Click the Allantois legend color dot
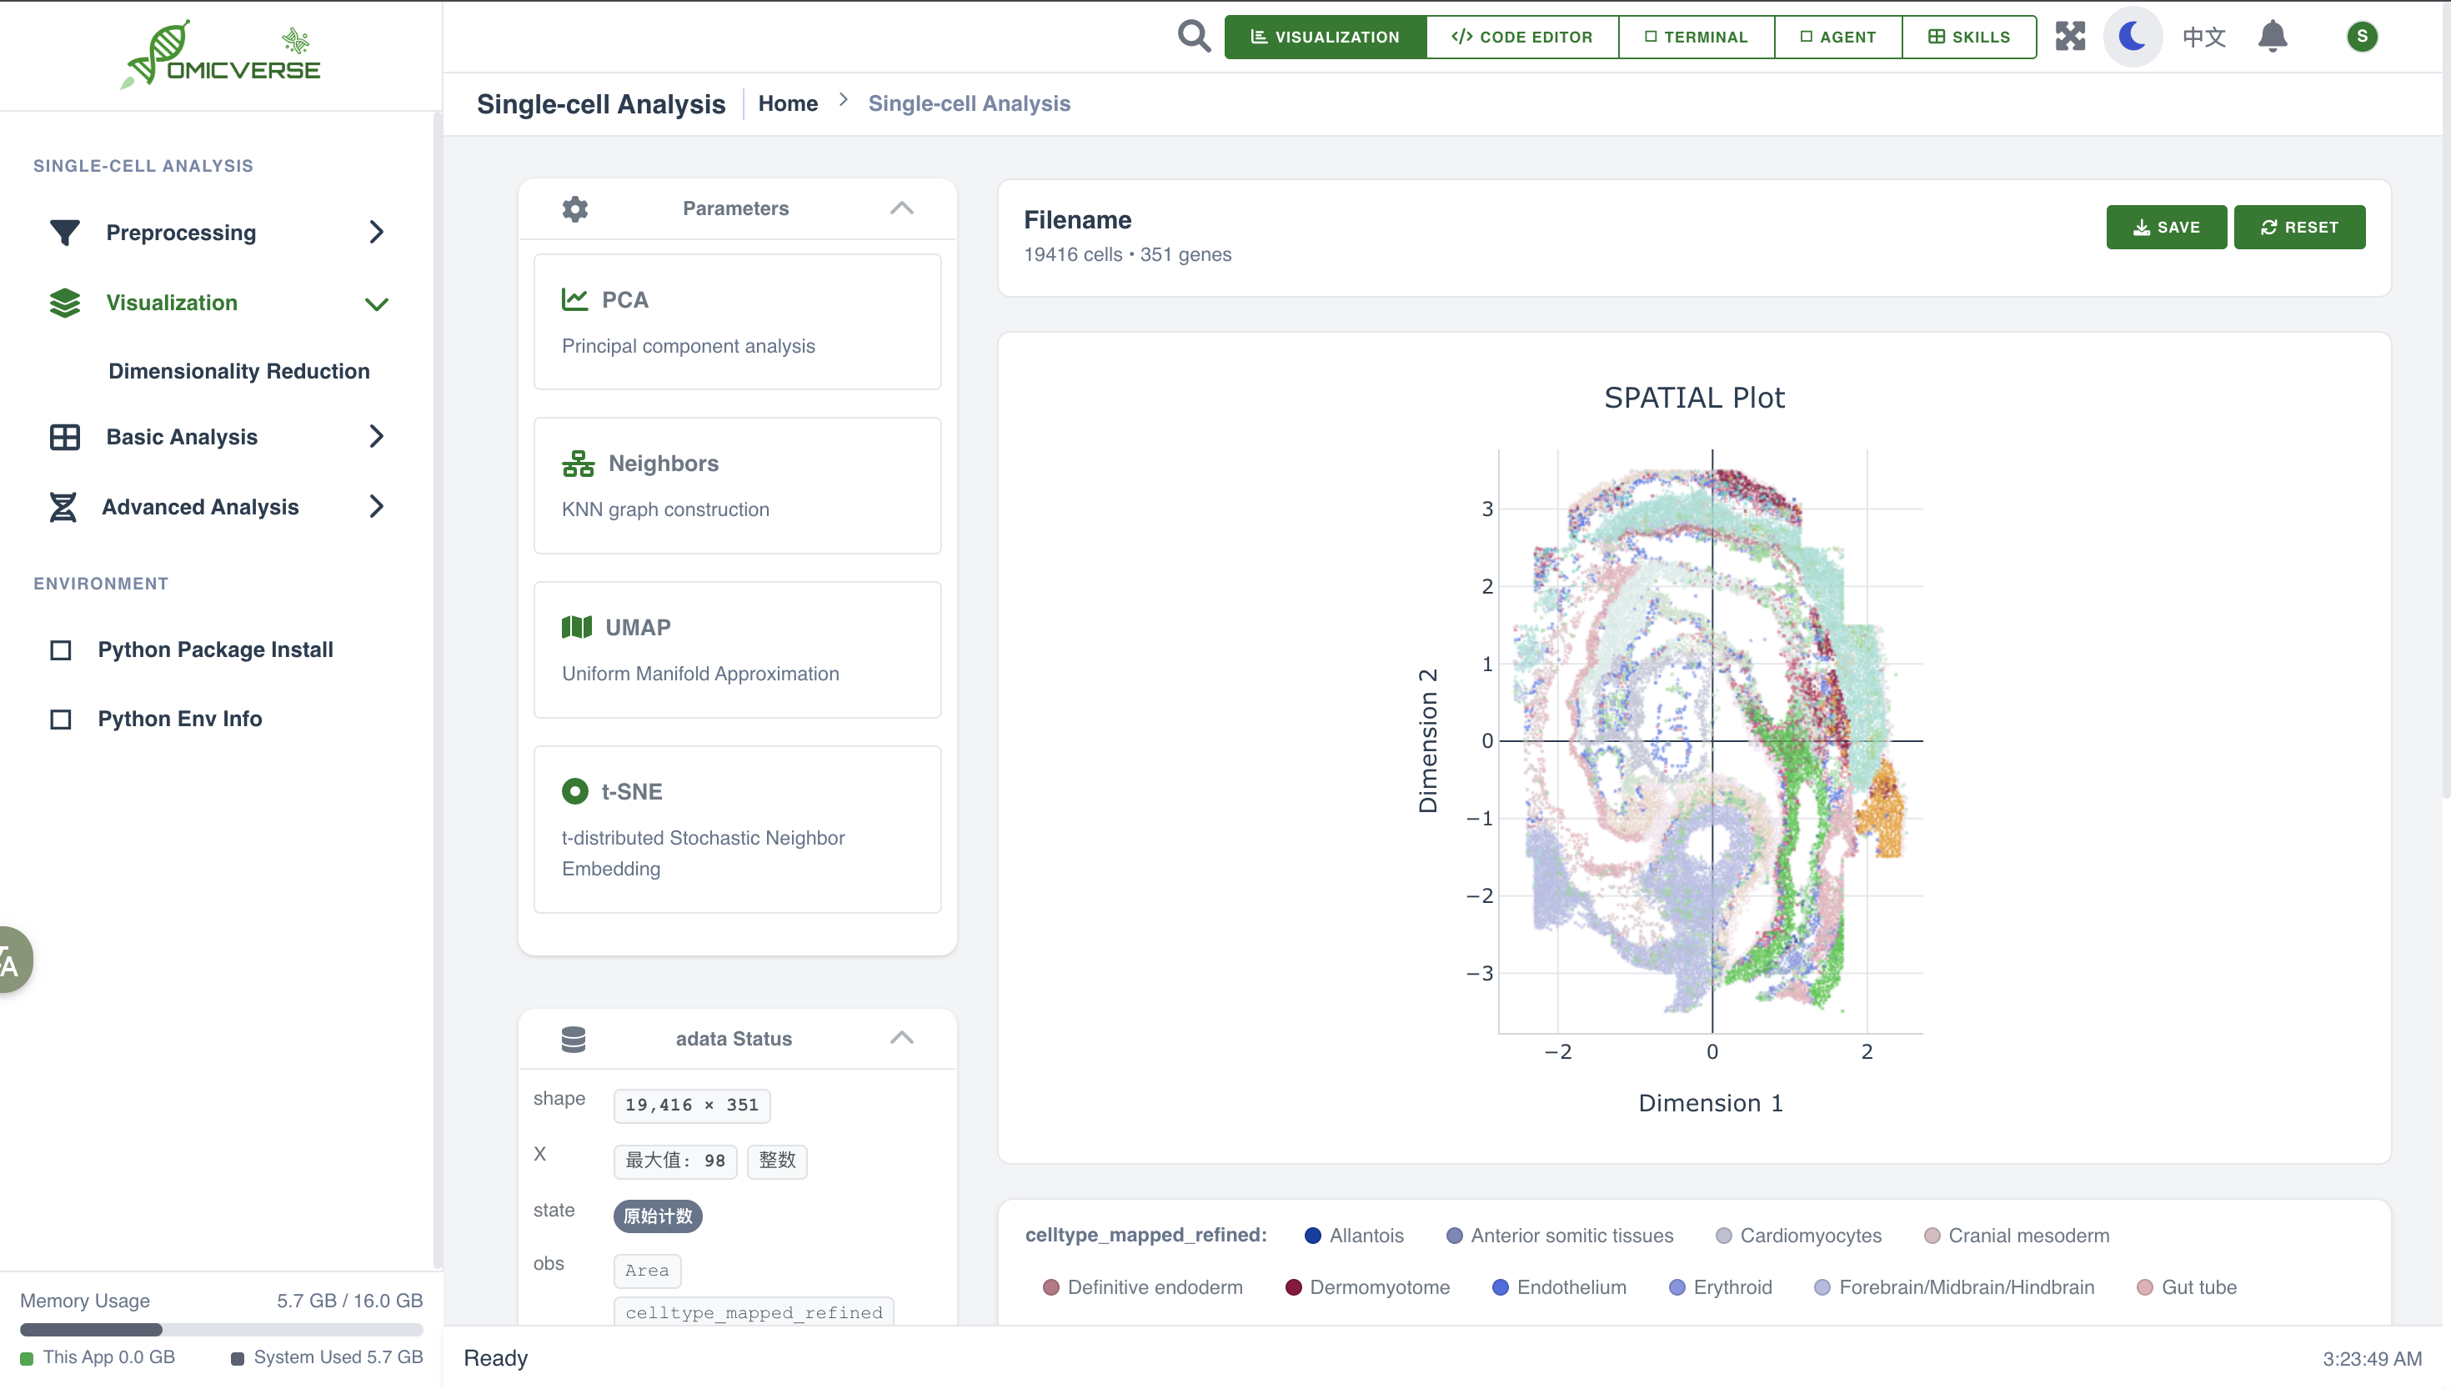Viewport: 2451px width, 1389px height. [x=1312, y=1236]
